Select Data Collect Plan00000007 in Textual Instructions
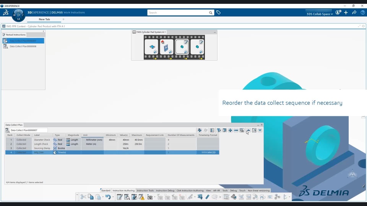Screen dimensions: 367x206 23,41
